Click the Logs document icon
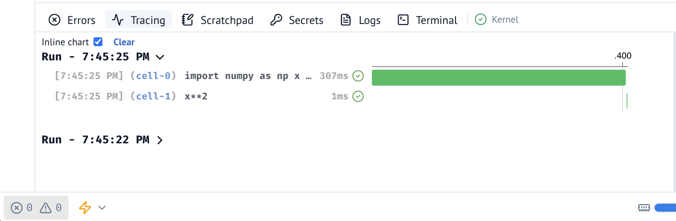Screen dimensions: 676x221 346,20
